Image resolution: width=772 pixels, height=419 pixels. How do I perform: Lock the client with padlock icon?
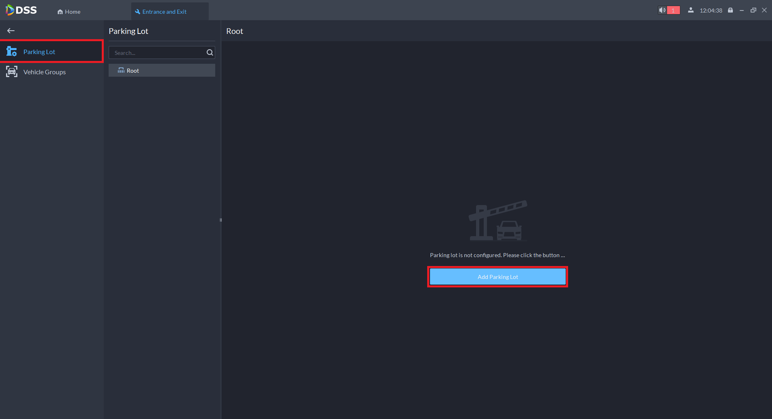[x=730, y=10]
